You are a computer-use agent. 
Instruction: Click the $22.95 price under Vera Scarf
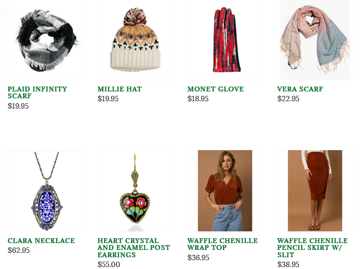coord(288,99)
